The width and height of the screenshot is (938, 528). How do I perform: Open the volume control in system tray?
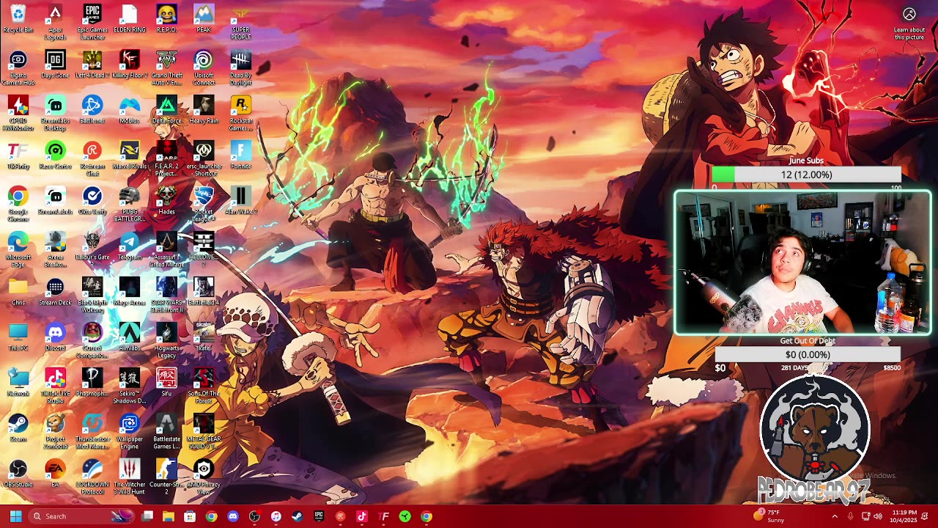(878, 516)
